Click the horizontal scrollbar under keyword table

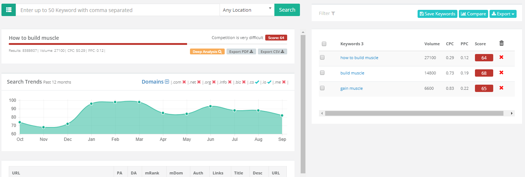coord(414,113)
